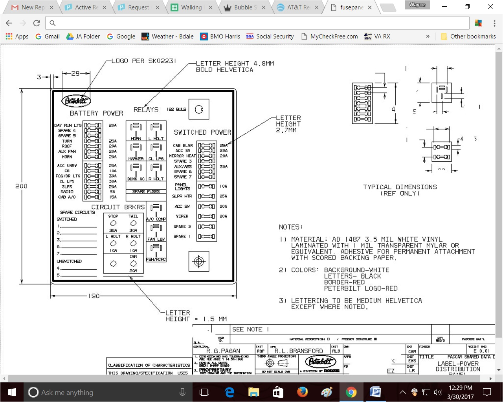Click the Task View icon

(x=204, y=392)
